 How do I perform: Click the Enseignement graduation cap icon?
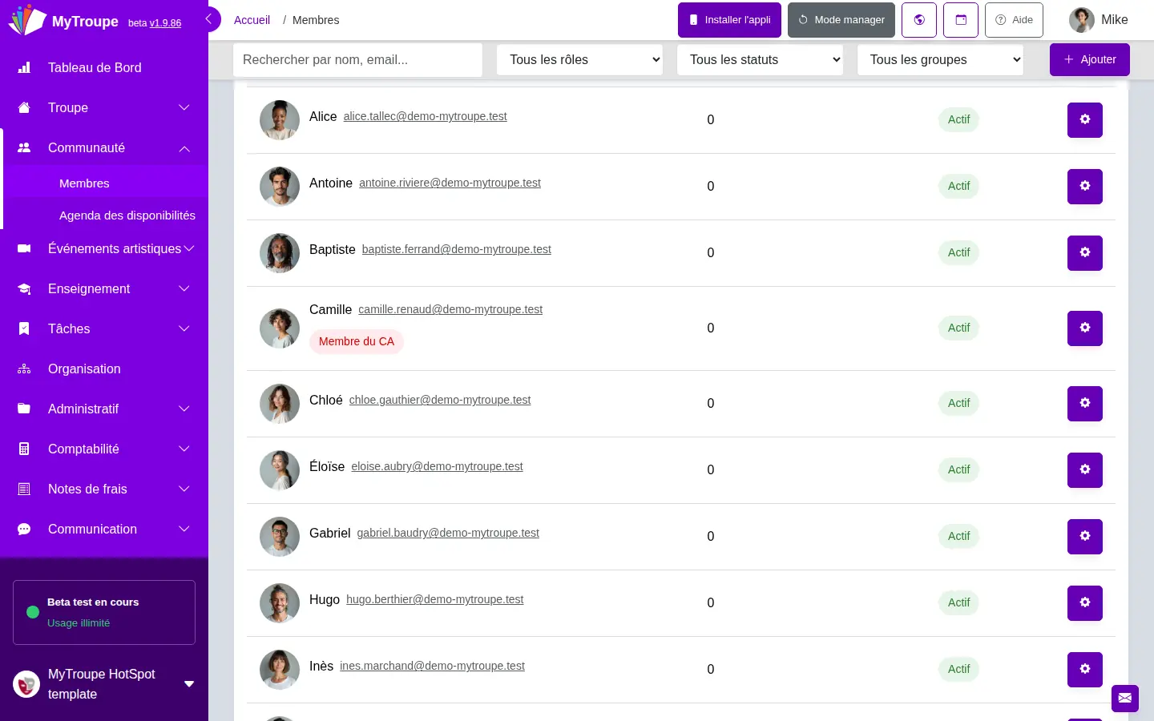[x=24, y=289]
